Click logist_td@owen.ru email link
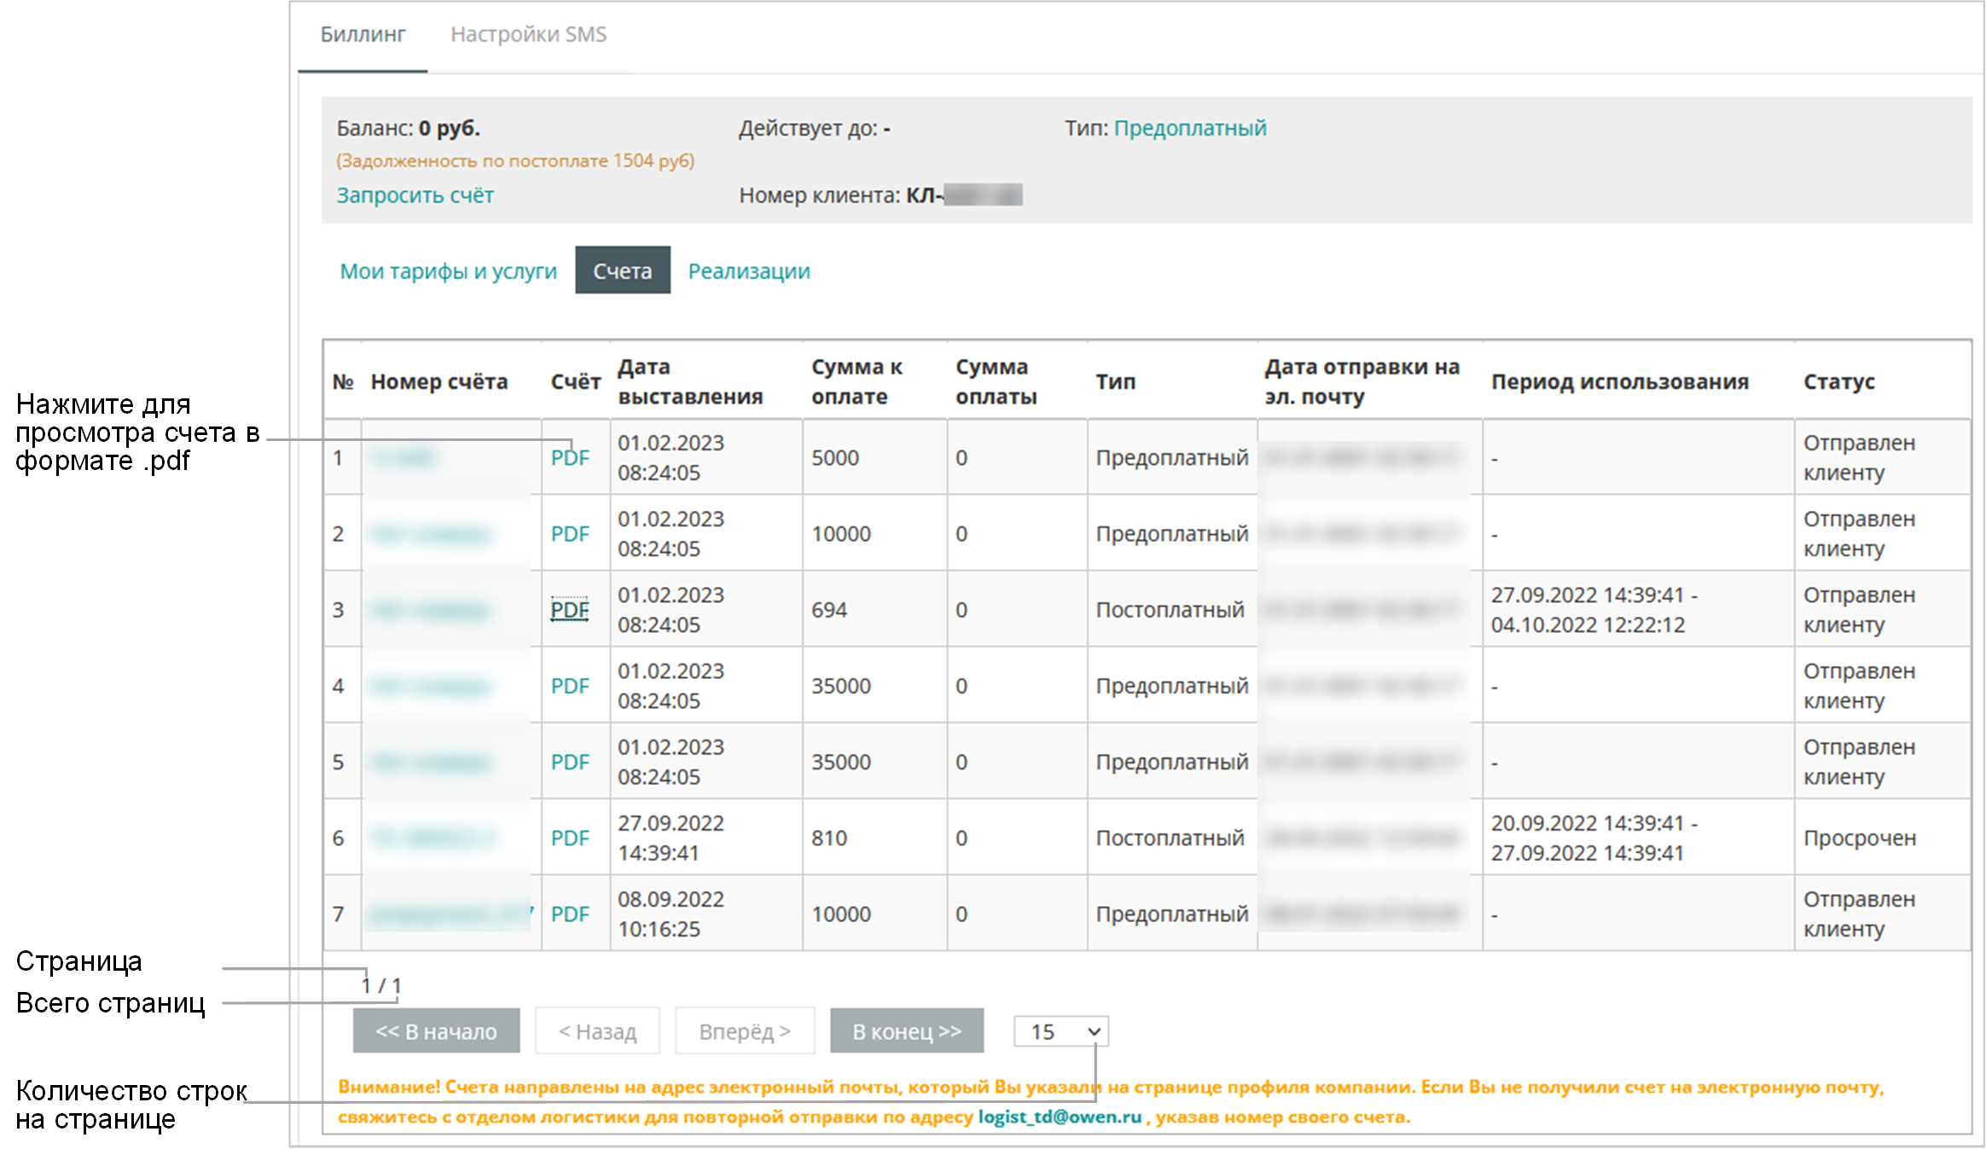 (1059, 1117)
